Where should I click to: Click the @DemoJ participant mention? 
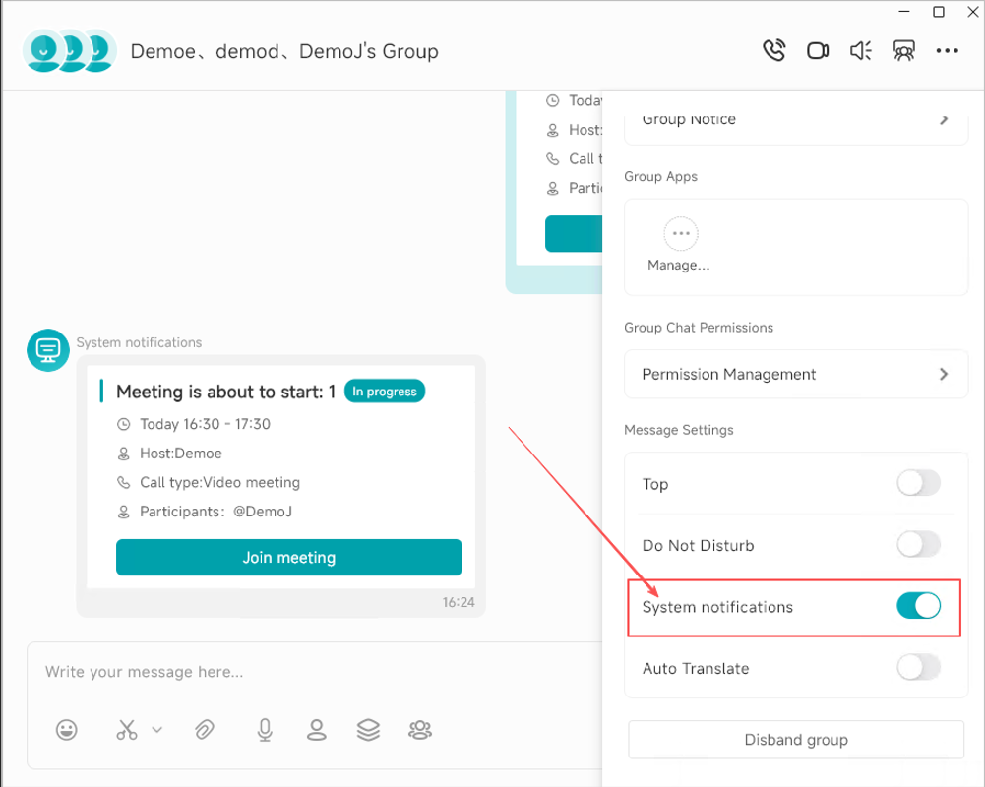[x=263, y=512]
